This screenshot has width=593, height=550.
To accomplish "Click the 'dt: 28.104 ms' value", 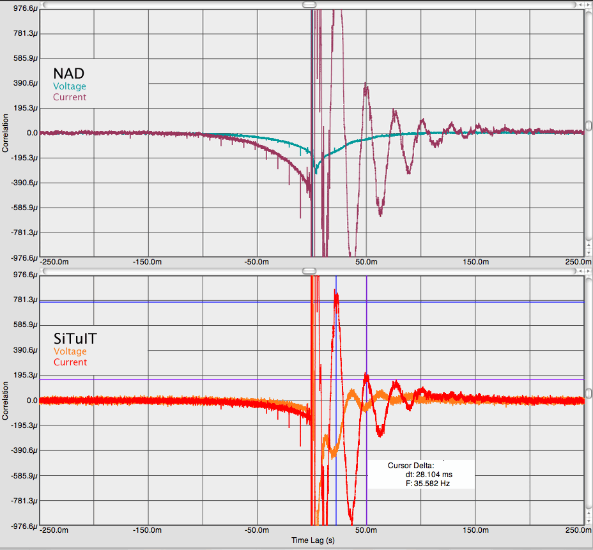I will click(x=429, y=475).
